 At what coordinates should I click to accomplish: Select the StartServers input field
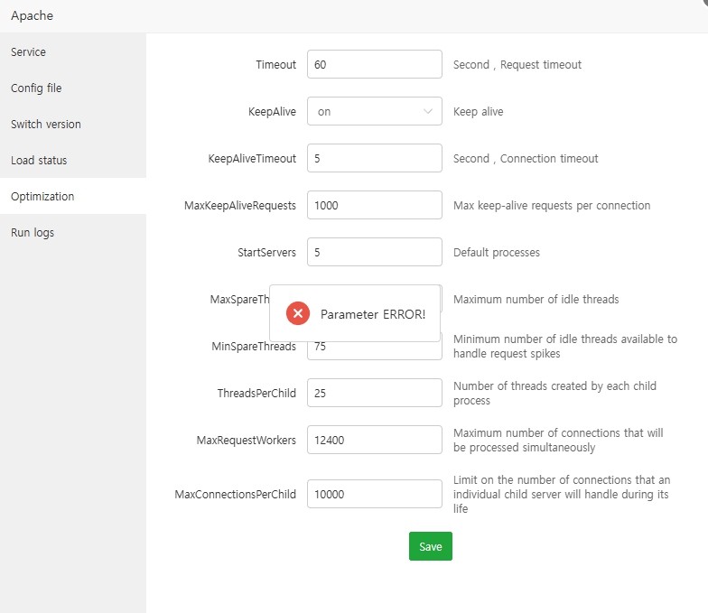point(374,253)
